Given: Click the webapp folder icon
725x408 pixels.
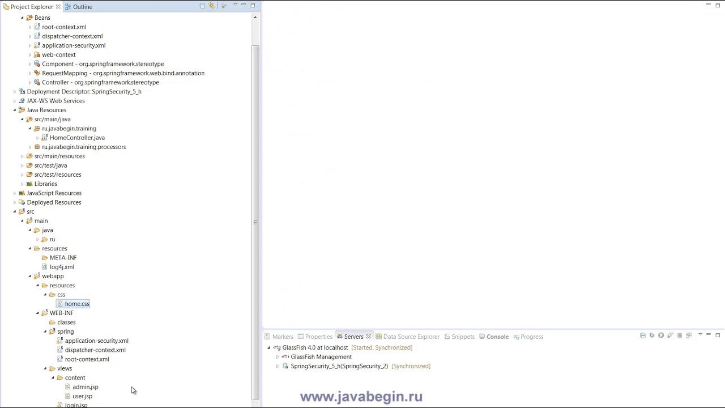Looking at the screenshot, I should click(37, 277).
